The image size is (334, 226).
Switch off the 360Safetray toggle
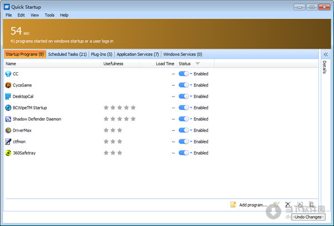(x=184, y=153)
